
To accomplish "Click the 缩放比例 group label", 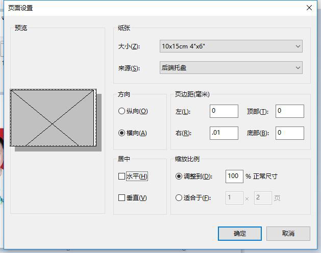I will click(187, 159).
